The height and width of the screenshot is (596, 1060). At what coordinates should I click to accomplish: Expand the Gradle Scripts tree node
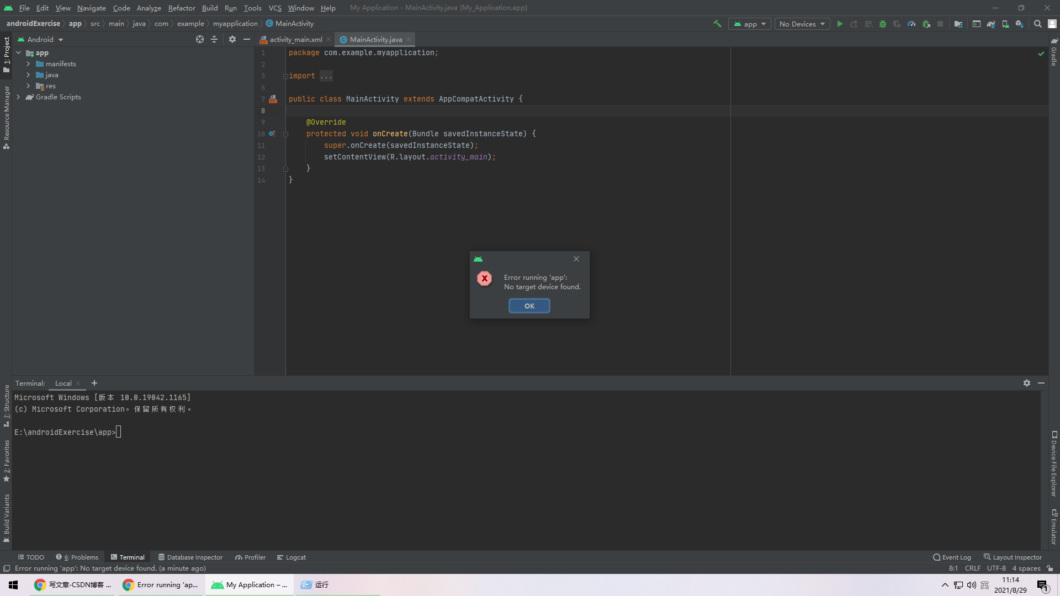pos(18,97)
